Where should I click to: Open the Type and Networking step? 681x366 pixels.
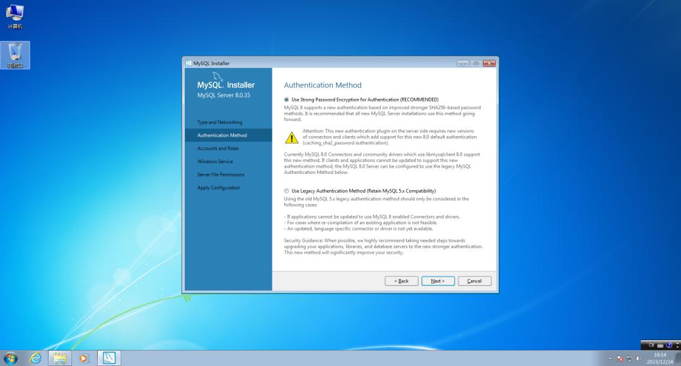tap(220, 122)
